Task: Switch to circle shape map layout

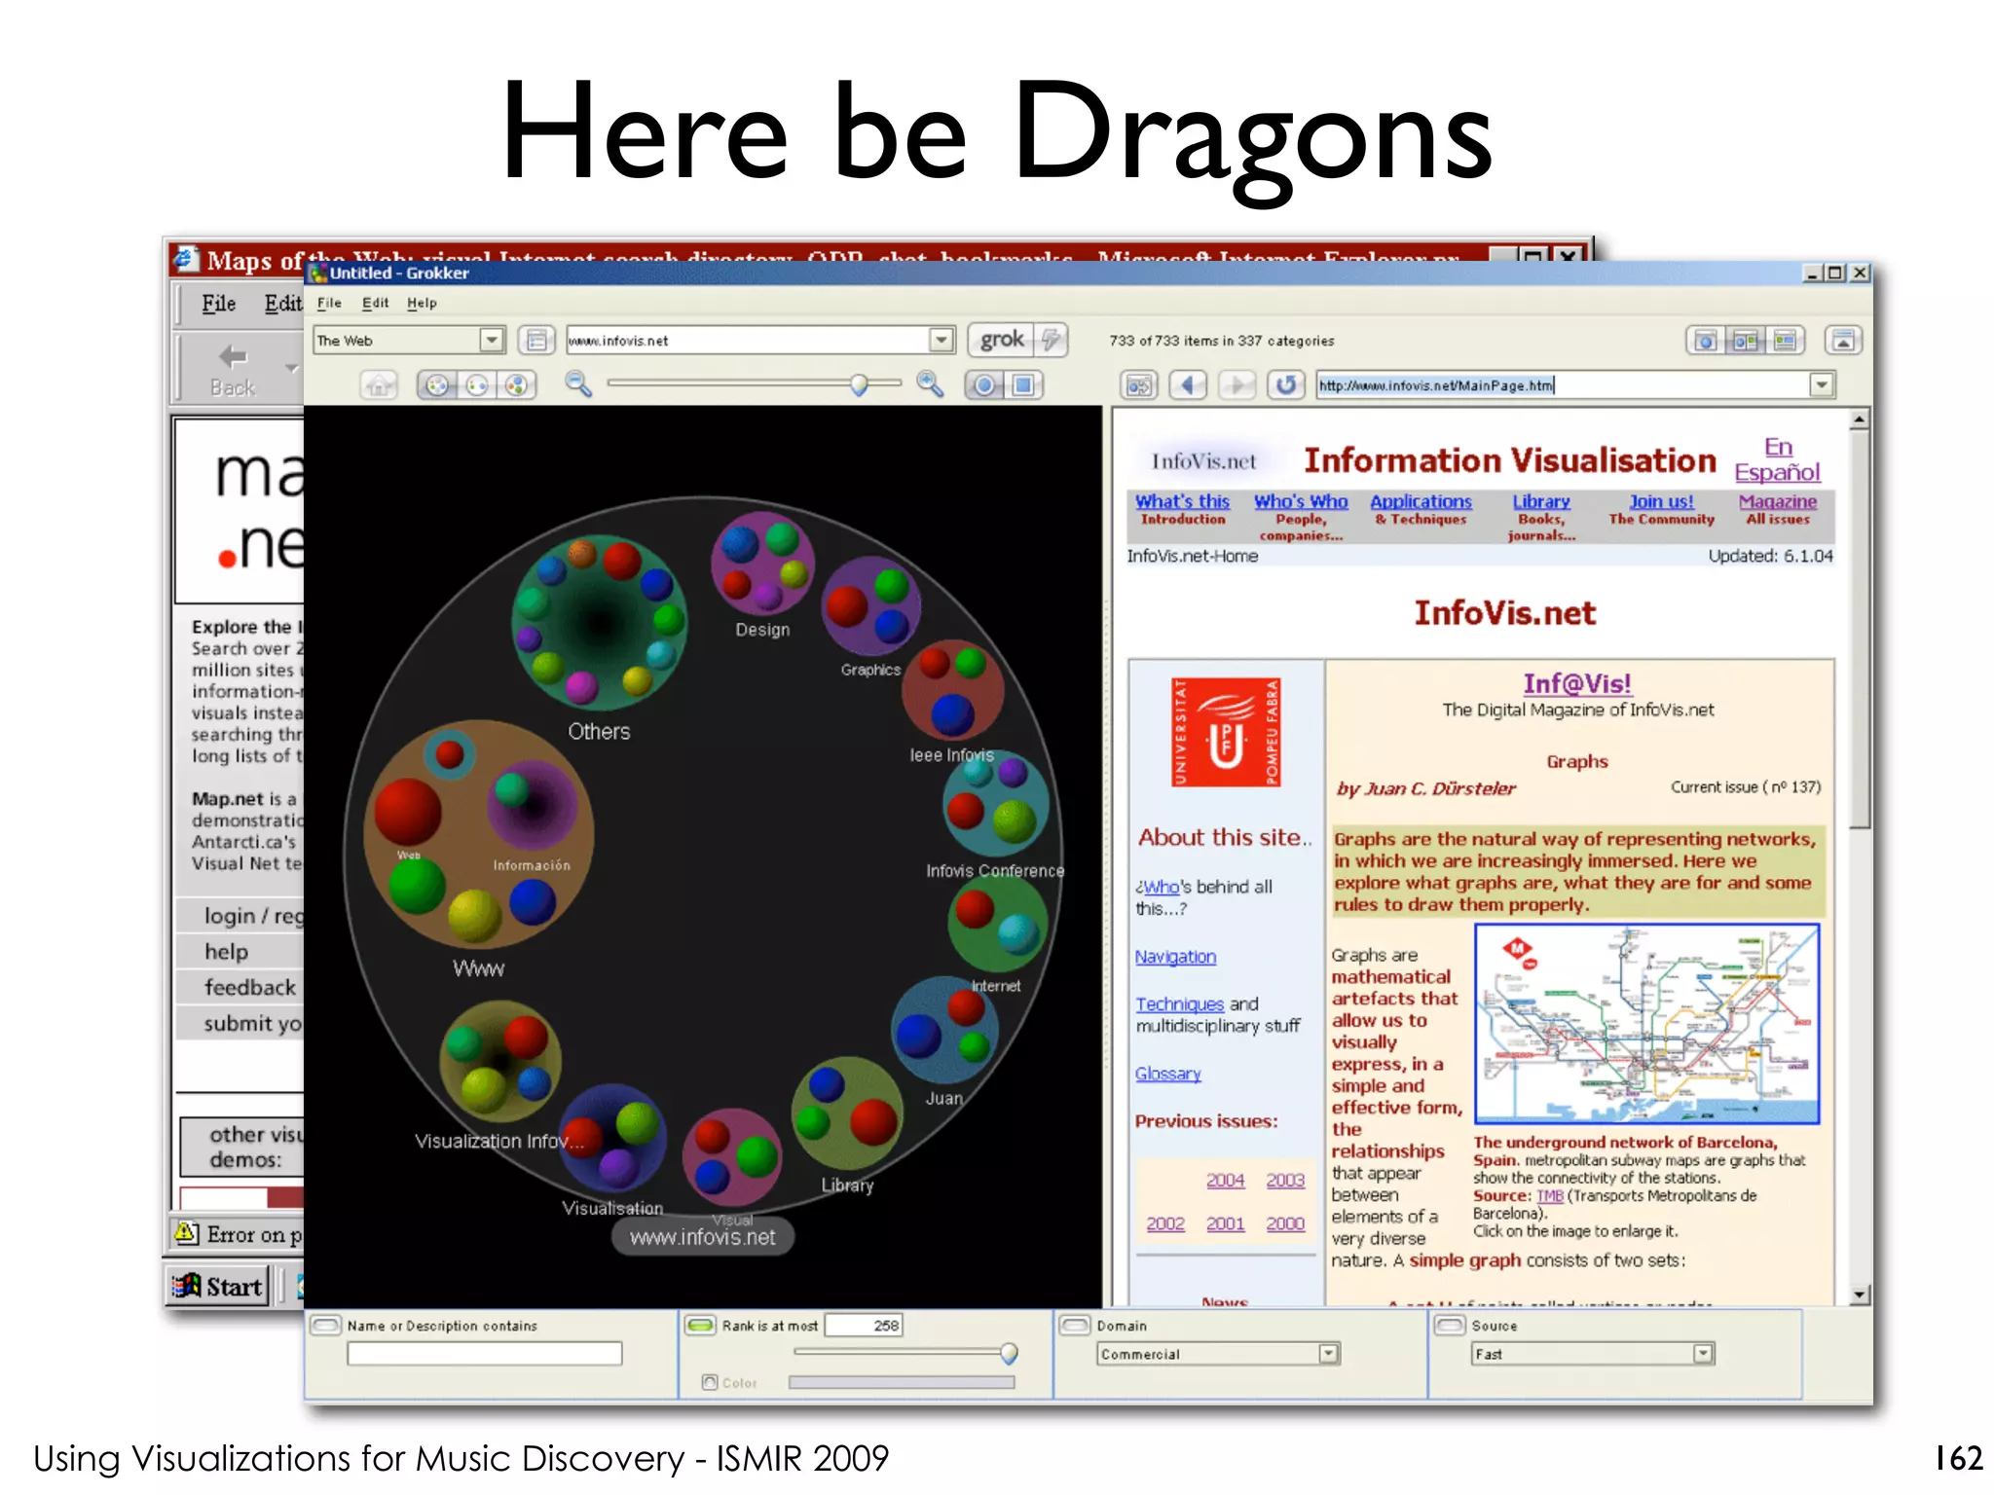Action: [984, 385]
